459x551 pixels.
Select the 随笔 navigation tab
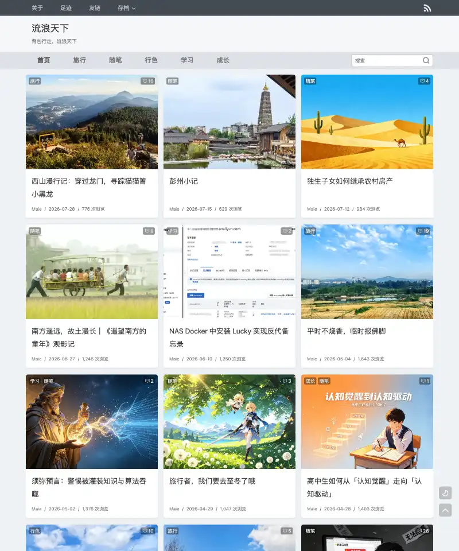115,60
